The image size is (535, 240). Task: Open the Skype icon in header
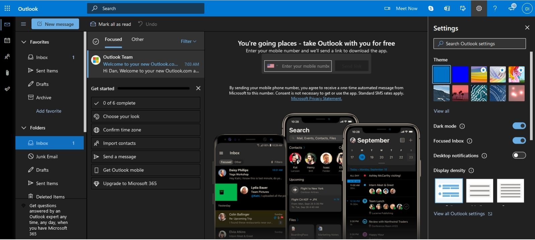coord(431,8)
